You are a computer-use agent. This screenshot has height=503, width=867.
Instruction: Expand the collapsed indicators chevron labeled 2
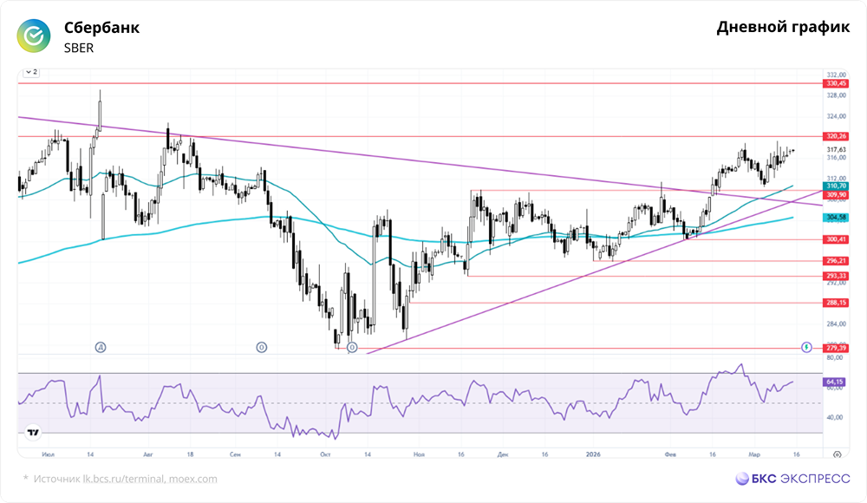[x=31, y=72]
